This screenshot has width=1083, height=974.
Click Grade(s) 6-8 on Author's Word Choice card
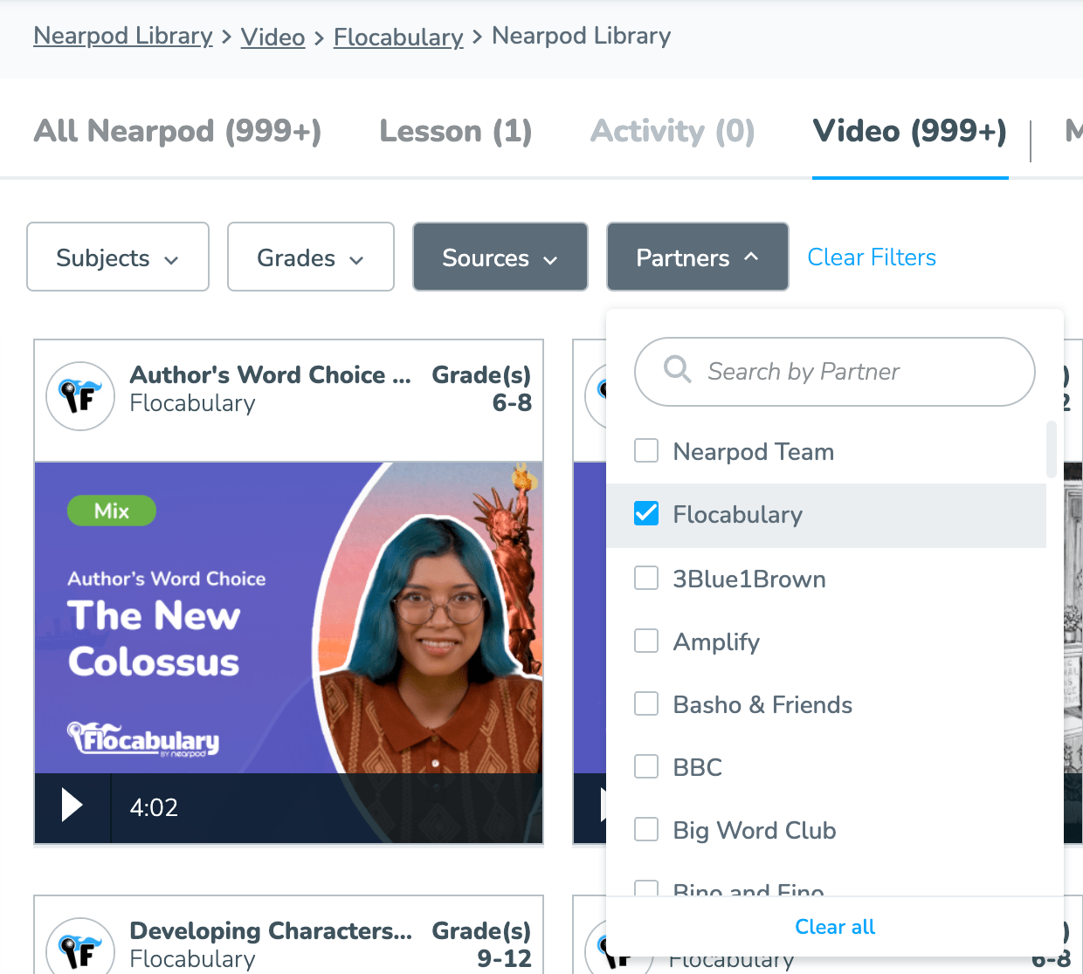(481, 388)
